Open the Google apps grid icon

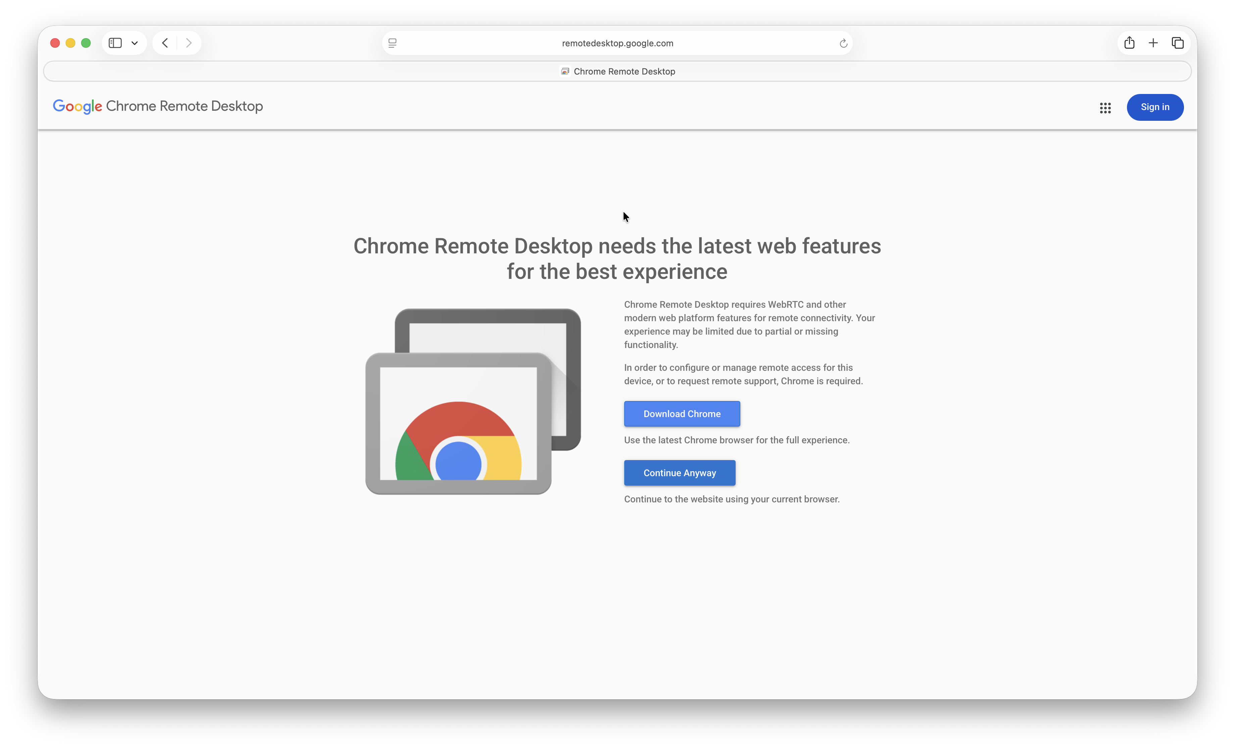pyautogui.click(x=1105, y=108)
